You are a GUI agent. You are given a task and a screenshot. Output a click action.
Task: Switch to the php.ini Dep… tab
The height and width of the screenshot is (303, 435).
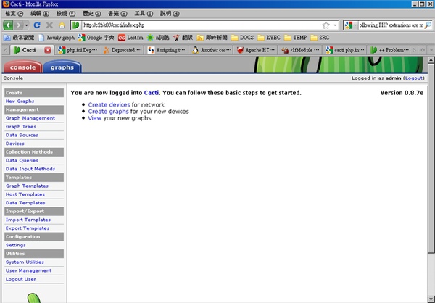click(78, 50)
